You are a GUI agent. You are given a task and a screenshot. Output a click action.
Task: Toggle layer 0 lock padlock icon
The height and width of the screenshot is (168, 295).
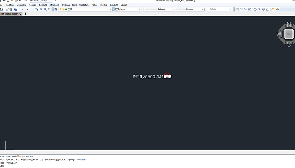coord(66,9)
